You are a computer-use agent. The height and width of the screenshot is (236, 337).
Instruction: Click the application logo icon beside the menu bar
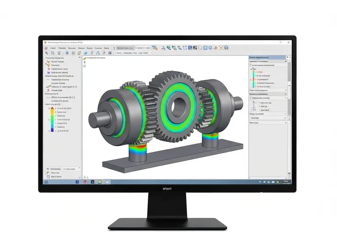[46, 48]
